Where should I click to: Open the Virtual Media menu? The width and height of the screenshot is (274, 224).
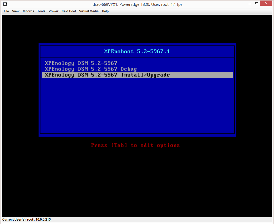89,11
